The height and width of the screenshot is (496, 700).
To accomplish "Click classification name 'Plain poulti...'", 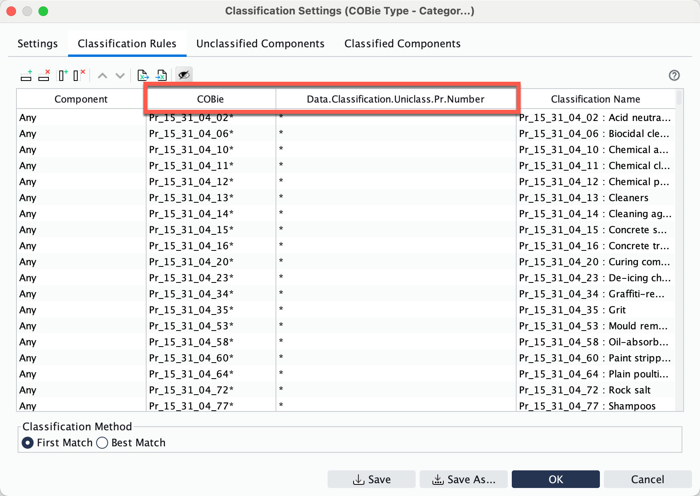I will 596,374.
